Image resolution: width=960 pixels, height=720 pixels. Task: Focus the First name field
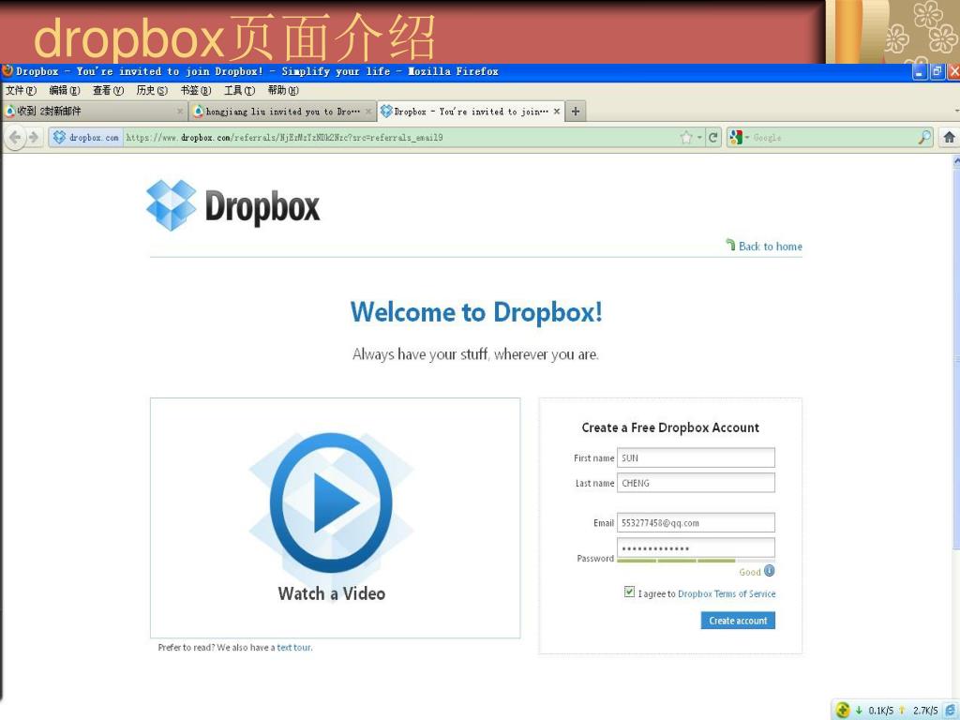point(696,457)
